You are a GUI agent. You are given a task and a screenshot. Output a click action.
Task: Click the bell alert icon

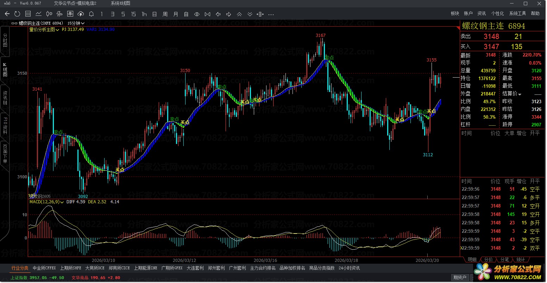[91, 14]
